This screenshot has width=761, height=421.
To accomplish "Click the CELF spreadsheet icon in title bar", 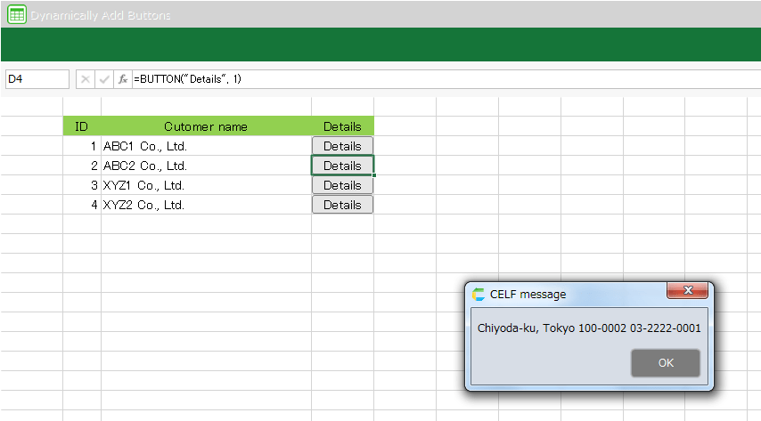I will pyautogui.click(x=16, y=15).
